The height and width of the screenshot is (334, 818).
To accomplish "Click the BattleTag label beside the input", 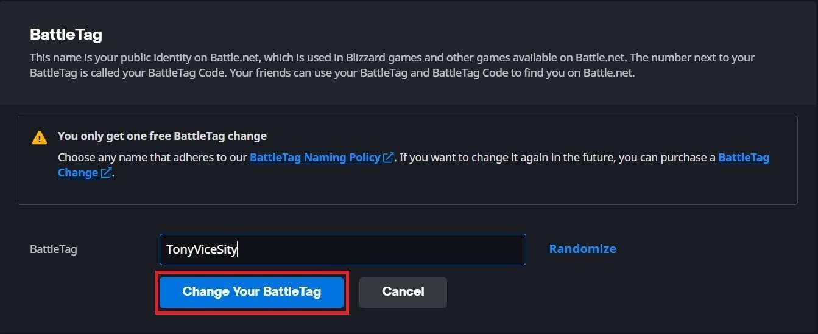I will (54, 249).
